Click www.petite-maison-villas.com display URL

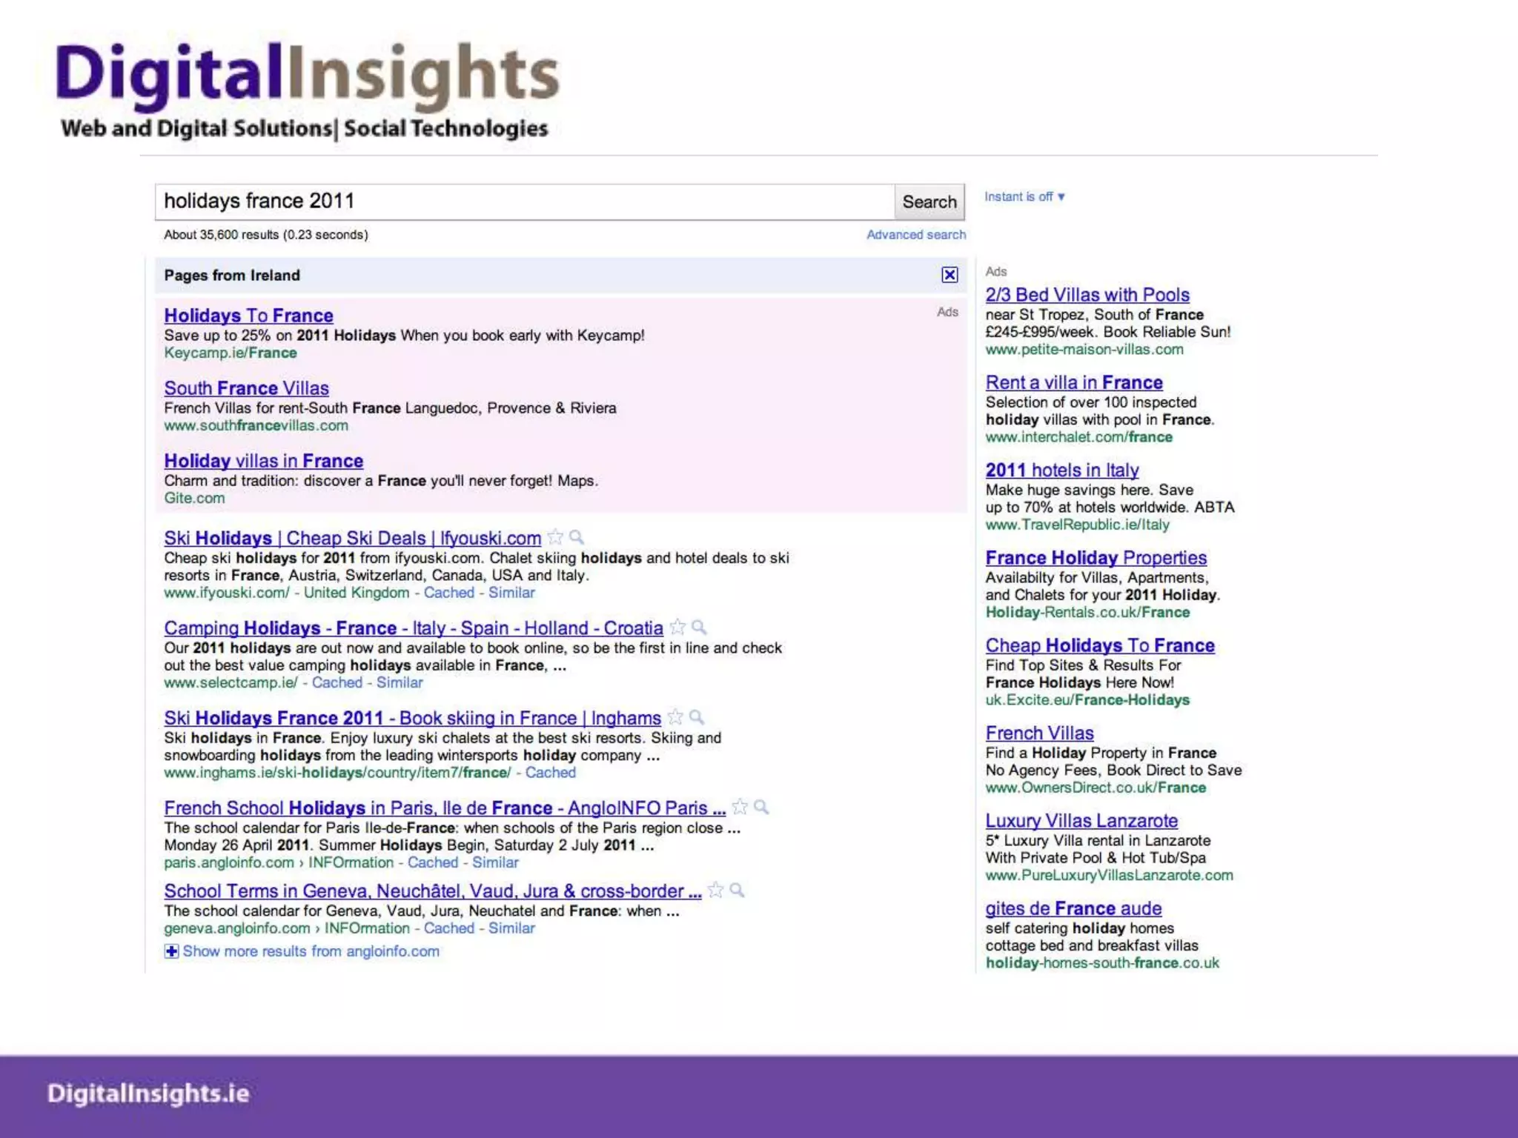click(1084, 349)
